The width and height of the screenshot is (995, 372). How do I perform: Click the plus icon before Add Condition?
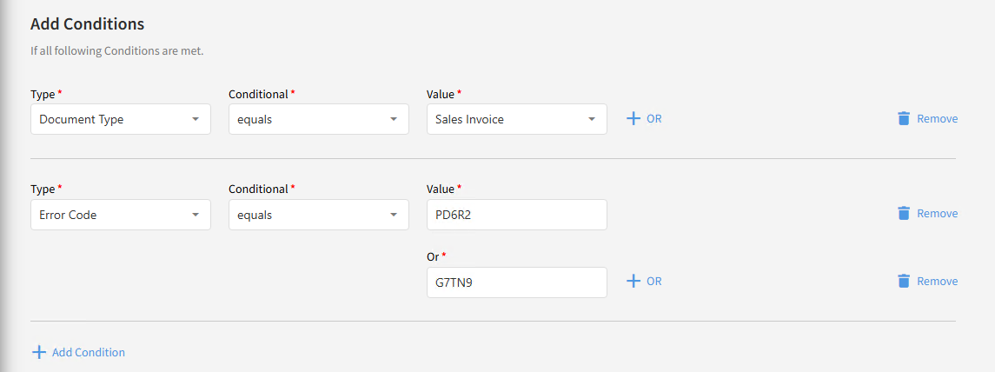click(38, 352)
